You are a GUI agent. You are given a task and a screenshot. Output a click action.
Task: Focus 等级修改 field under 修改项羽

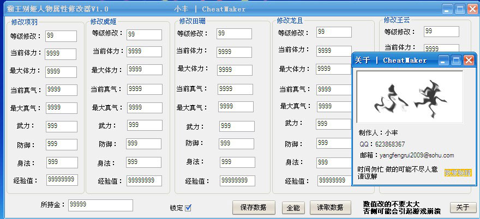[x=61, y=36]
